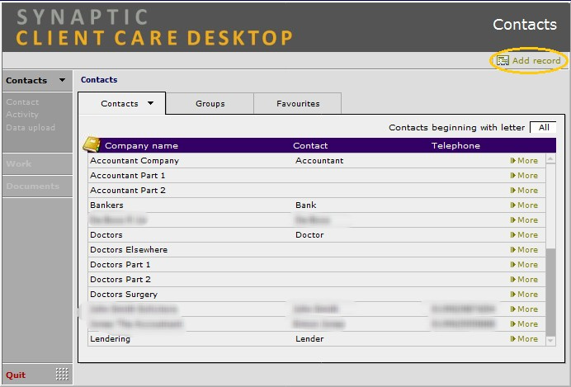Open More for Doctors Surgery

(525, 294)
